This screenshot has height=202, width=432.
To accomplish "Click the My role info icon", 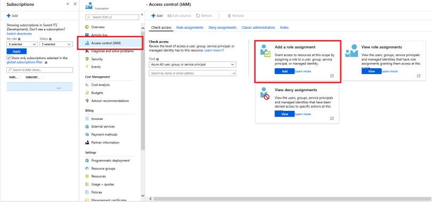I will pyautogui.click(x=19, y=39).
